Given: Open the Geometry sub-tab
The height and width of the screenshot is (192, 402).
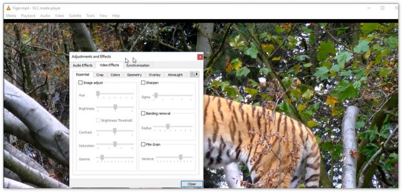Looking at the screenshot, I should tap(134, 75).
